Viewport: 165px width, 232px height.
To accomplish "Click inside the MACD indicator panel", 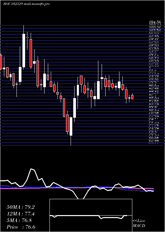I will 91,215.
